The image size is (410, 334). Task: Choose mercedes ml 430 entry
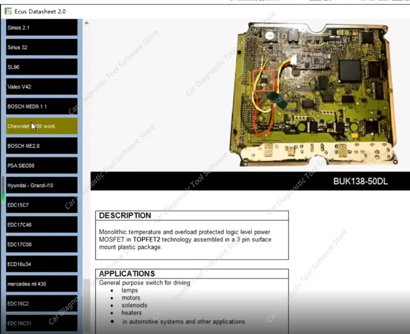point(42,284)
